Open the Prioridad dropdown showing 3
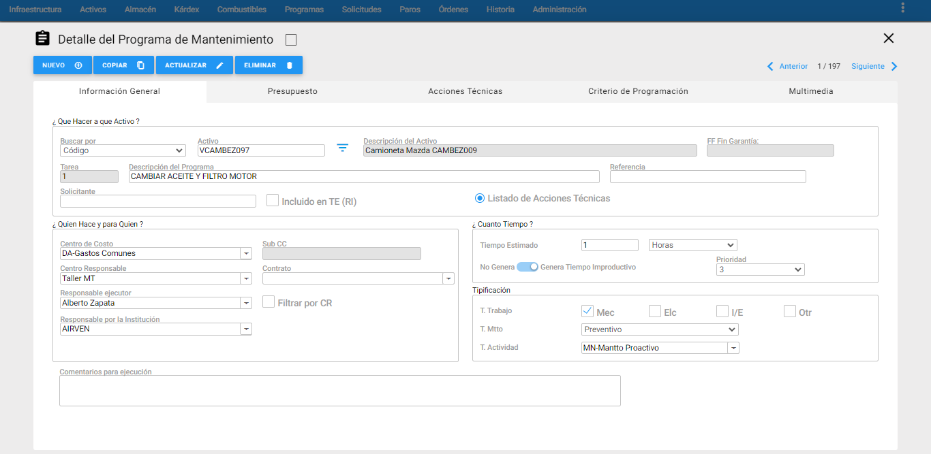 pyautogui.click(x=761, y=270)
